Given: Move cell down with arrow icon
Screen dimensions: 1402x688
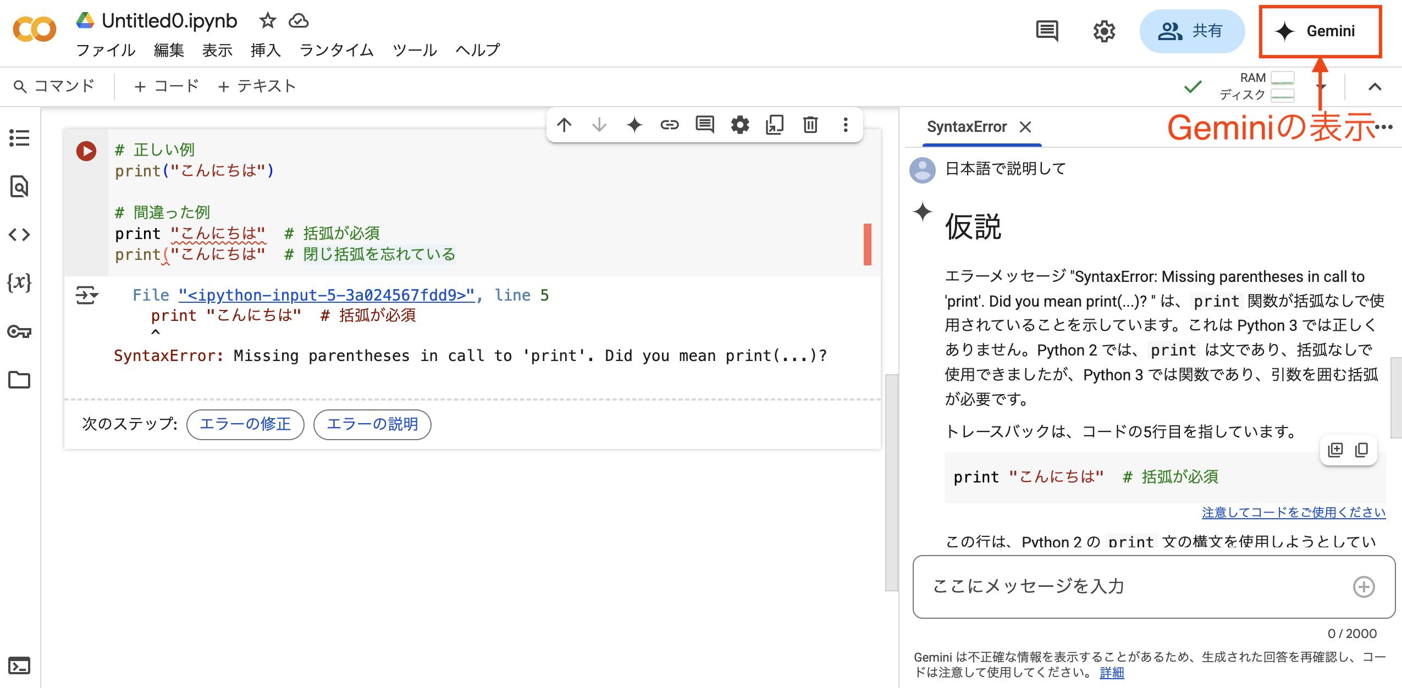Looking at the screenshot, I should tap(599, 125).
